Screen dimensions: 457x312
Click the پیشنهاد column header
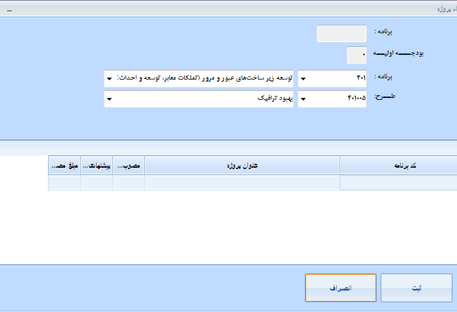(97, 166)
